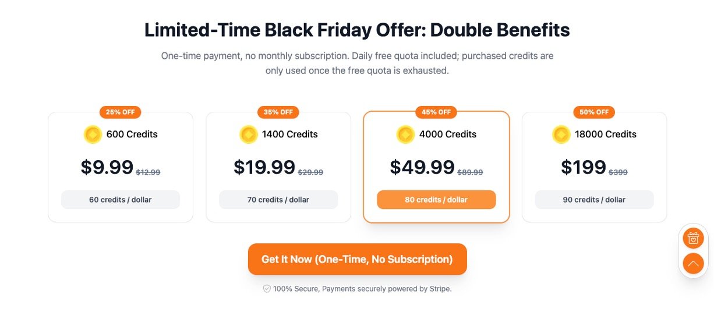Viewport: 714px width, 333px height.
Task: Choose the 18000 Credits $199 plan card
Action: (594, 167)
